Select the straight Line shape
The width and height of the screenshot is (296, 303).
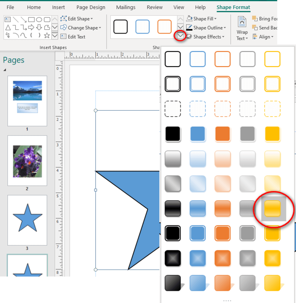16,20
